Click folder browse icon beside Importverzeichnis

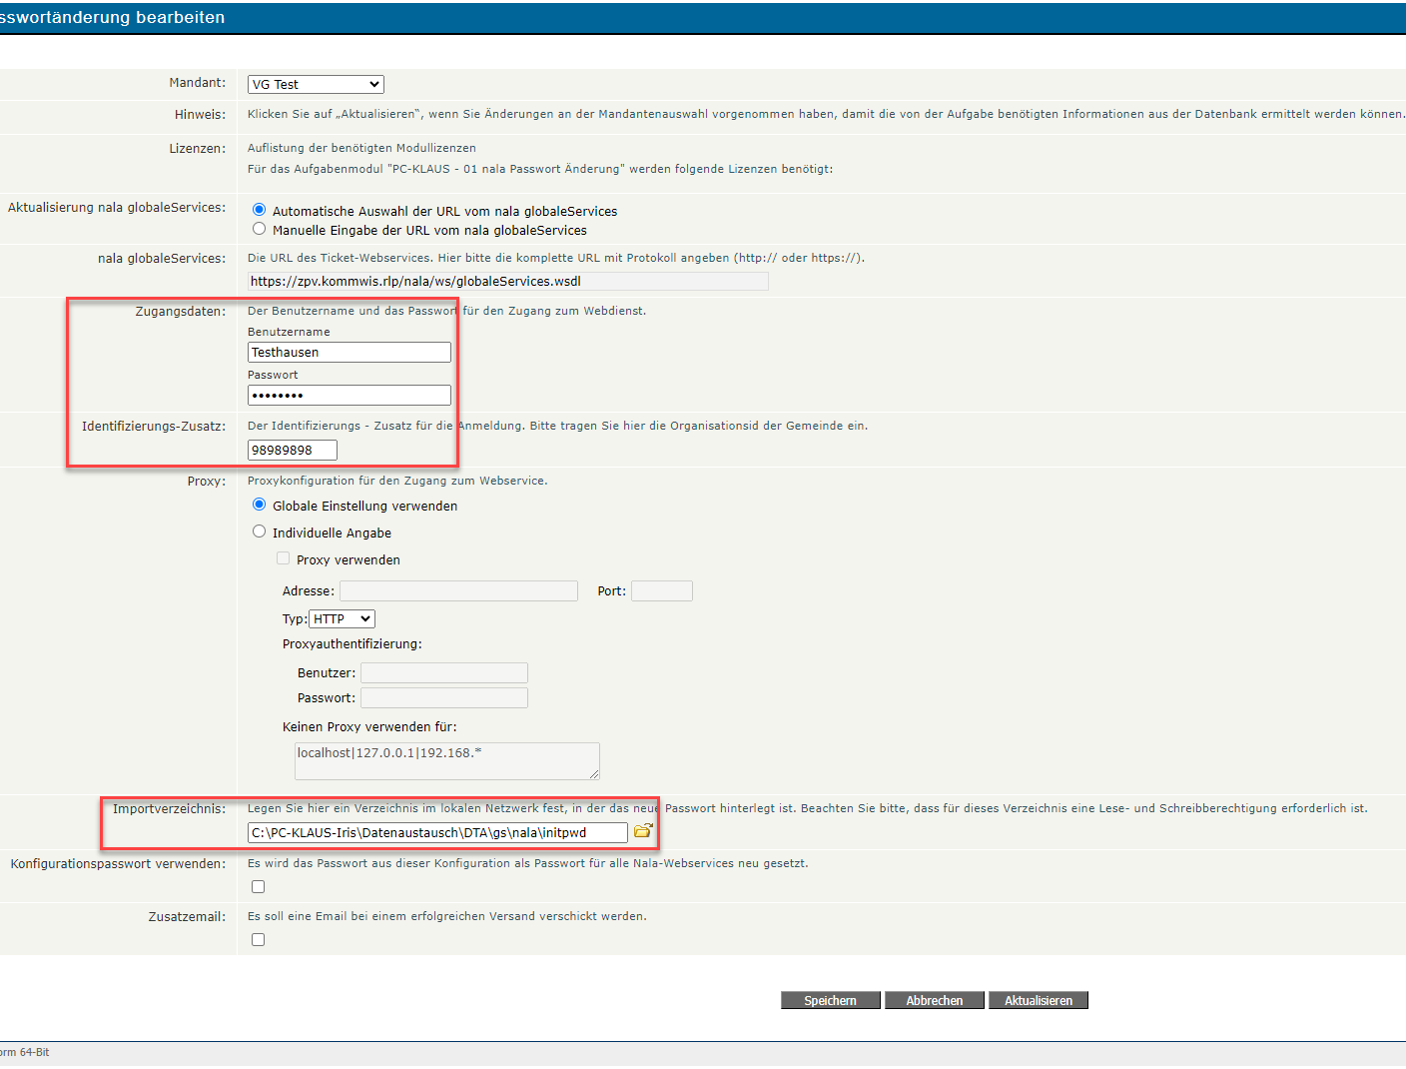(643, 831)
